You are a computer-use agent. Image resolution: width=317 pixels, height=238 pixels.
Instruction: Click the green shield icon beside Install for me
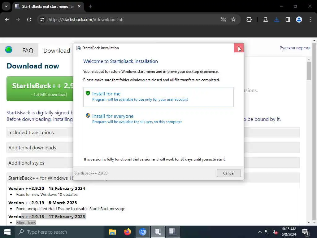click(88, 93)
